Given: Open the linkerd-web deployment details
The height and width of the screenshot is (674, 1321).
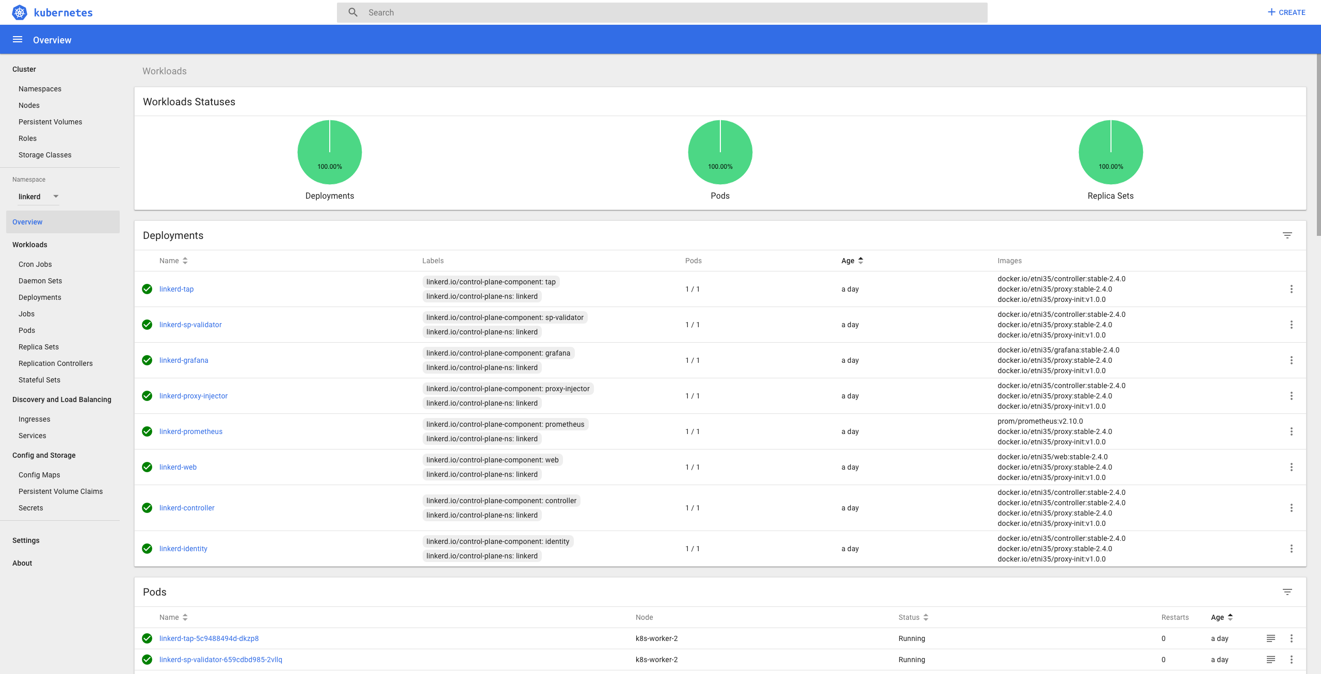Looking at the screenshot, I should click(178, 467).
